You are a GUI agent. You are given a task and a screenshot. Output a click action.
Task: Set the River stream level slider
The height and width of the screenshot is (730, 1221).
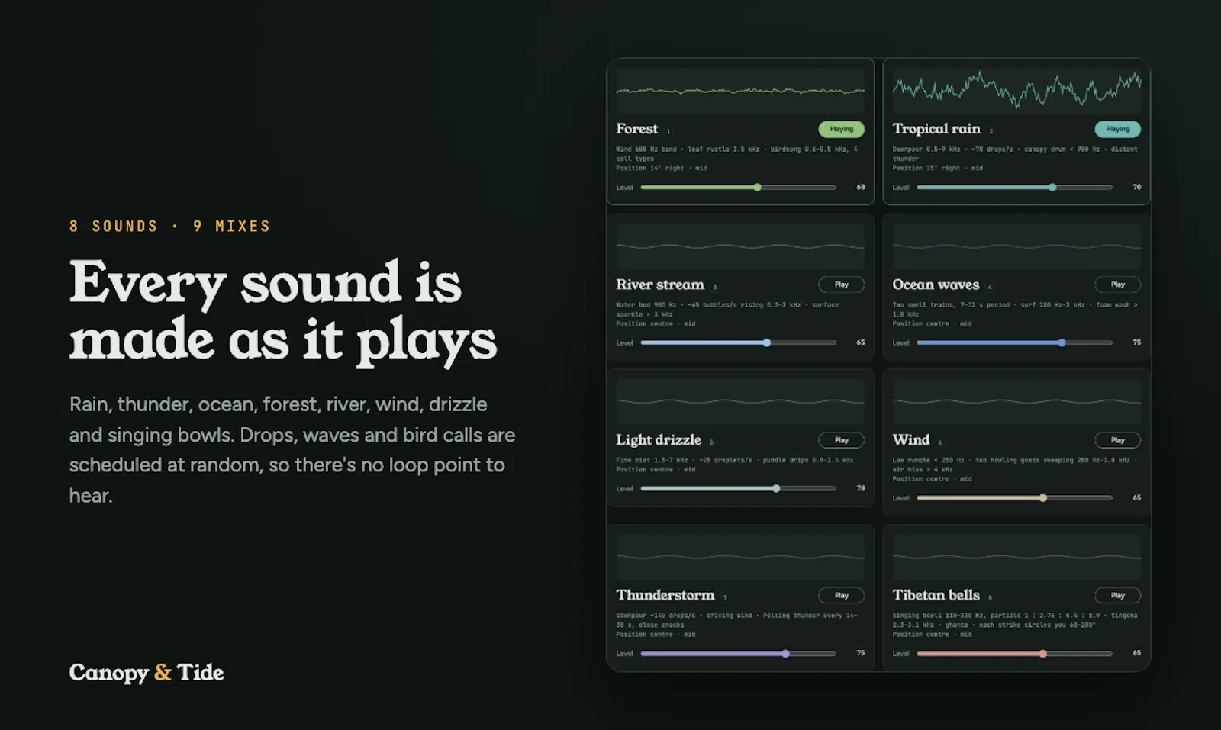(x=738, y=342)
